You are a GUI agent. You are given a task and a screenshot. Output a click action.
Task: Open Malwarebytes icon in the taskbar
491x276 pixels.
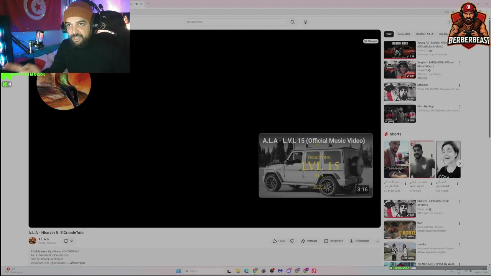point(280,271)
